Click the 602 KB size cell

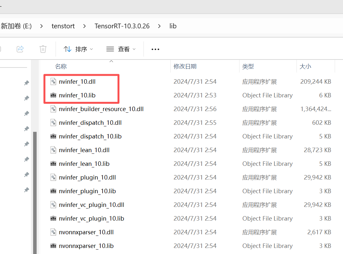click(x=322, y=123)
